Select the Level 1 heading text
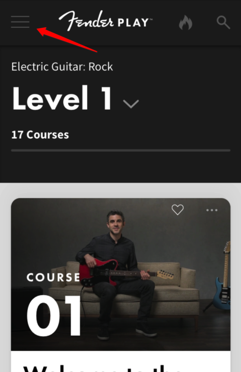This screenshot has height=372, width=241. tap(62, 98)
